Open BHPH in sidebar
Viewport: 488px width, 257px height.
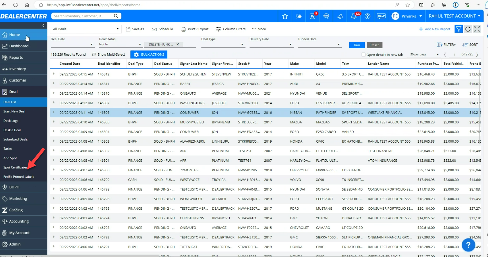tap(23, 187)
